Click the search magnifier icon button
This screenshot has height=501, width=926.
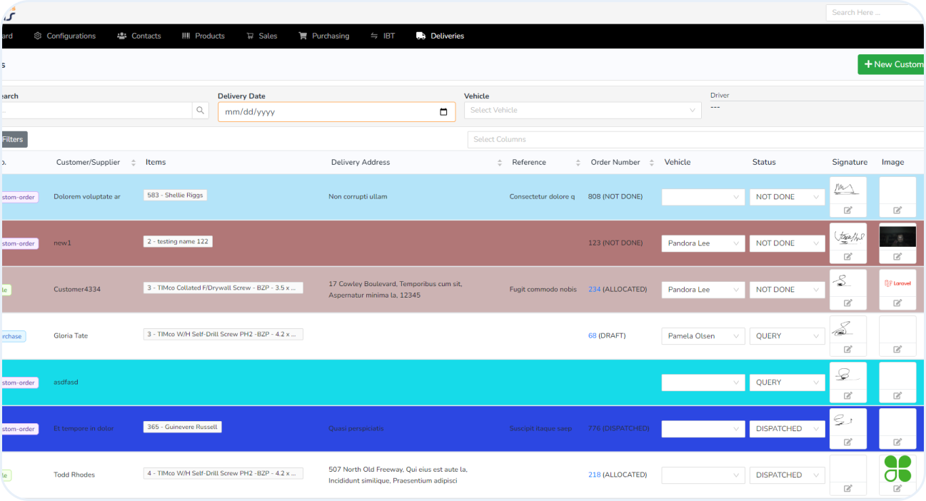click(201, 111)
